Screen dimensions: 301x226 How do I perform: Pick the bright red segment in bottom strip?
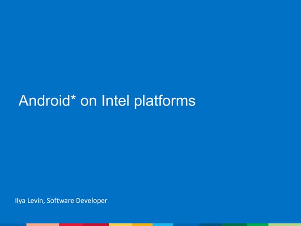pos(71,225)
